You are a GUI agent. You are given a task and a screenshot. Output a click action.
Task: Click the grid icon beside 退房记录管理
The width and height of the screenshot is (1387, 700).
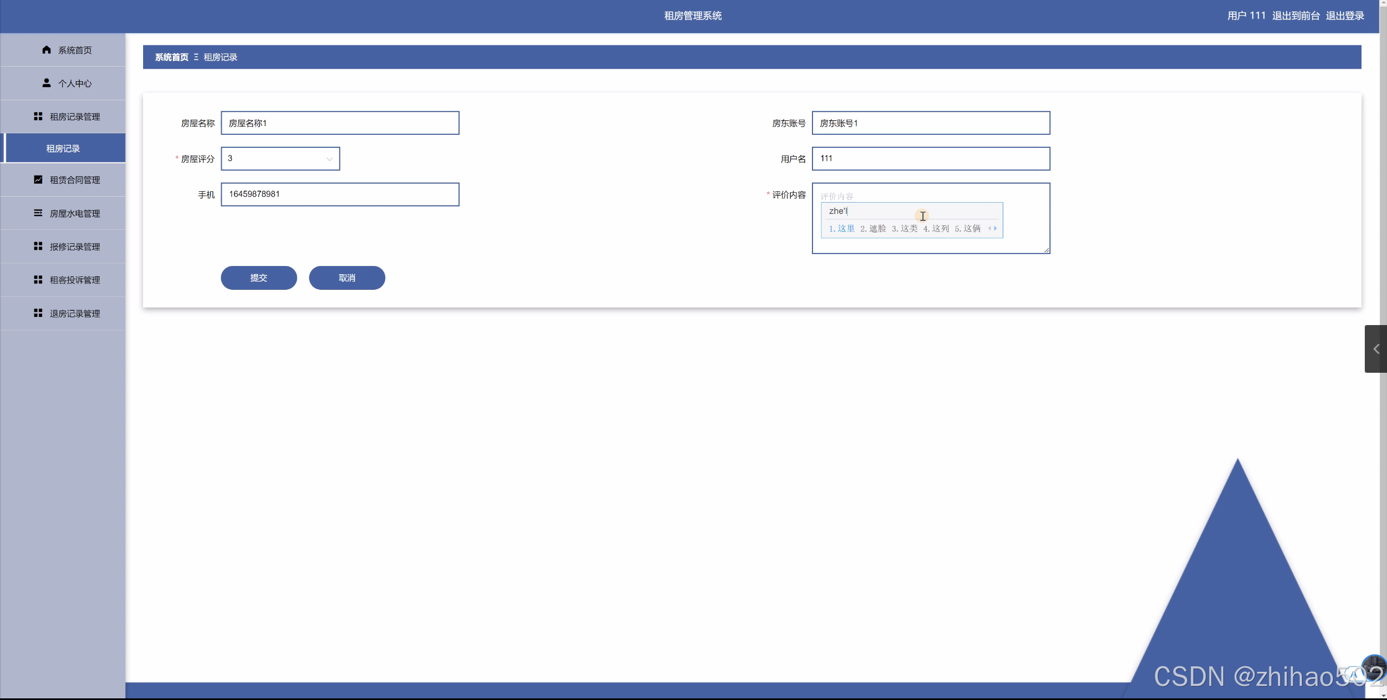(38, 313)
